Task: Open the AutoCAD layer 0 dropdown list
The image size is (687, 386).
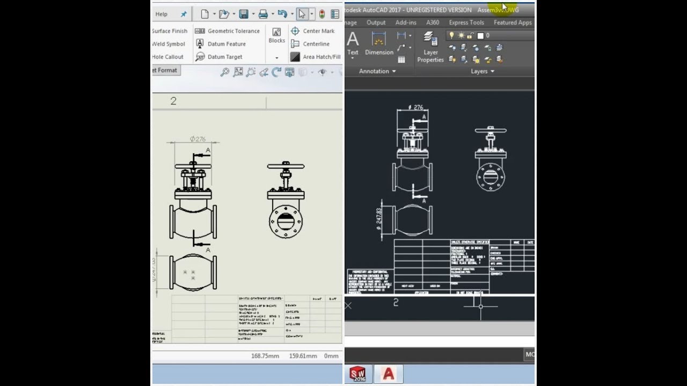Action: point(491,36)
